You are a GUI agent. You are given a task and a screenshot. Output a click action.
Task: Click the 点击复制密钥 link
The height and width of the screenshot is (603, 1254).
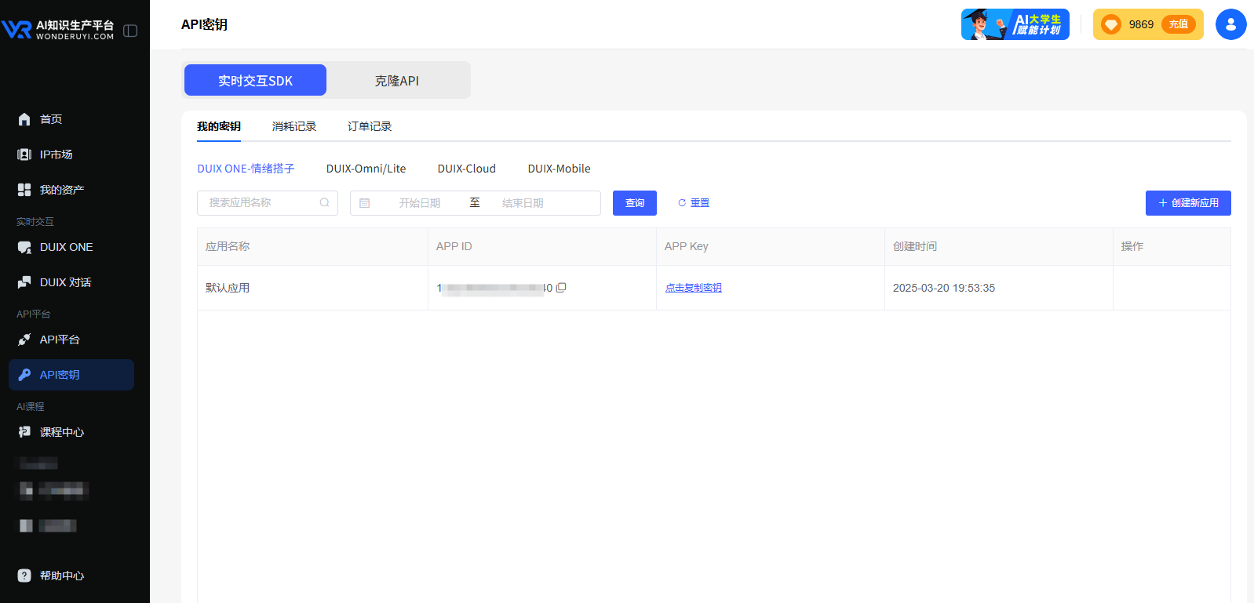[693, 288]
